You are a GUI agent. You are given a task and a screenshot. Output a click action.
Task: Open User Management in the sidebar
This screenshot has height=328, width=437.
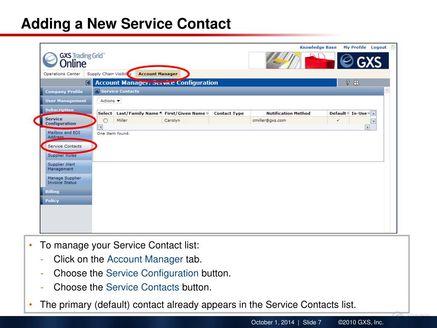click(x=66, y=101)
